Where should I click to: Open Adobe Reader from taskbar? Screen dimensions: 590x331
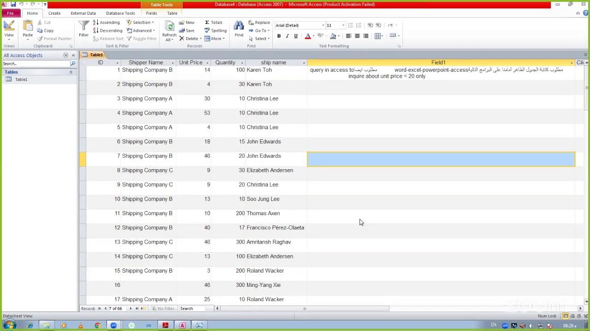click(x=165, y=325)
